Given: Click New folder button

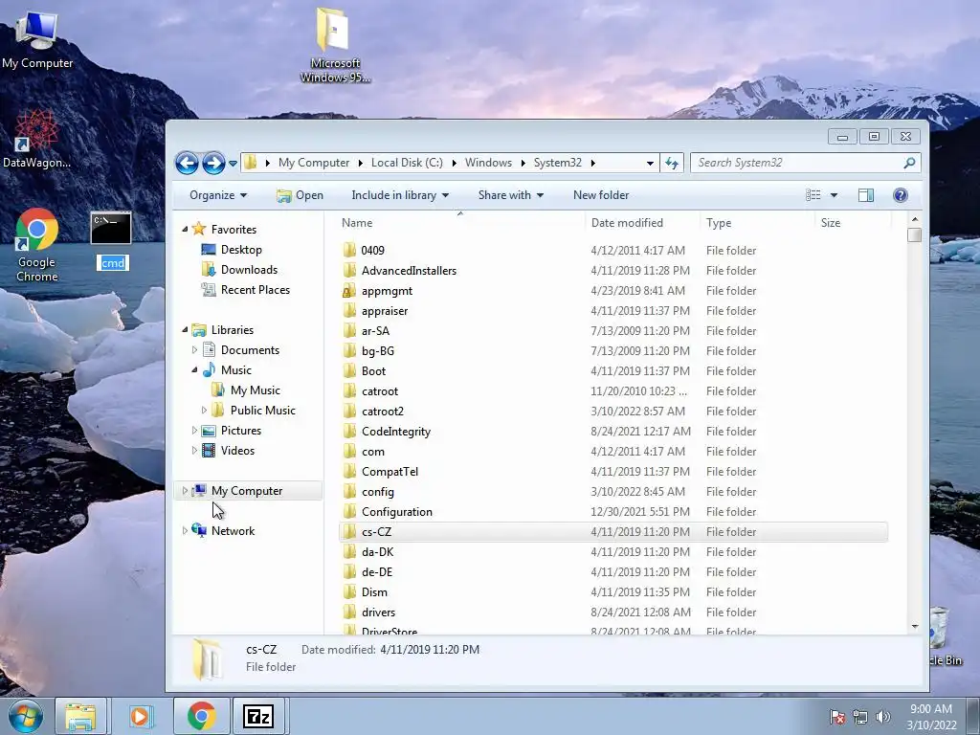Looking at the screenshot, I should 601,195.
